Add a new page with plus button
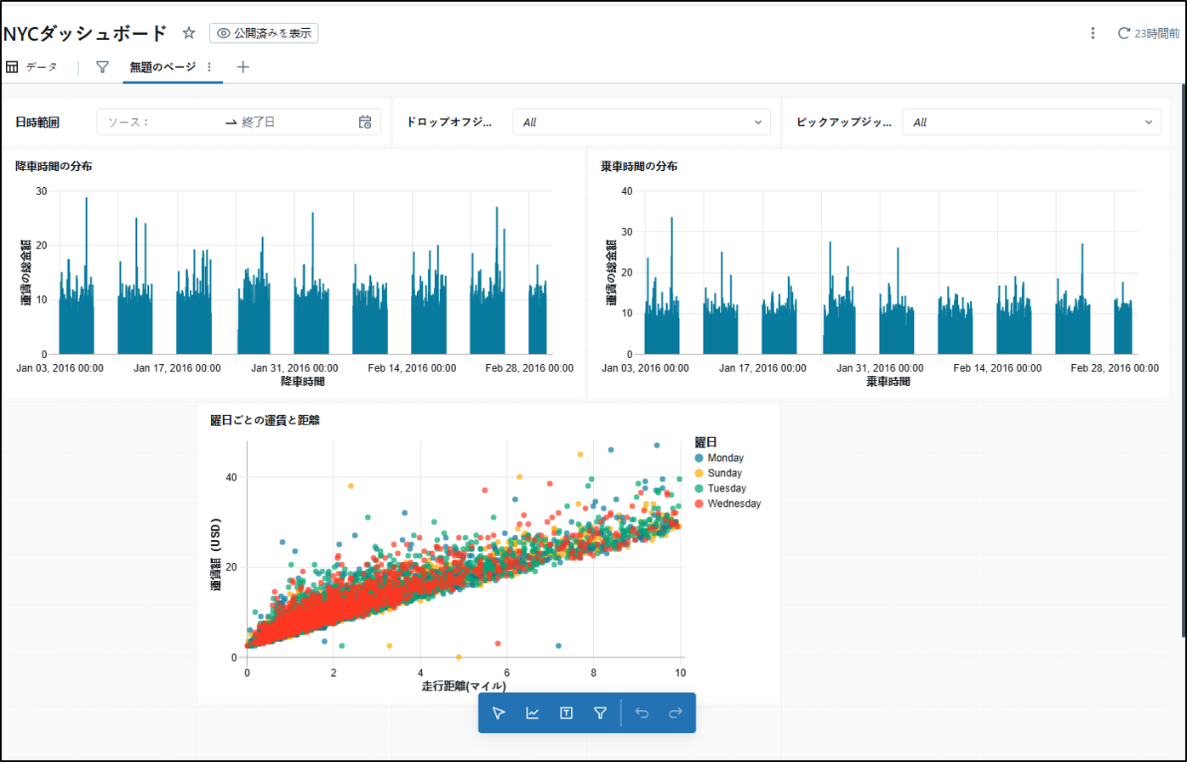Image resolution: width=1187 pixels, height=762 pixels. pyautogui.click(x=243, y=66)
